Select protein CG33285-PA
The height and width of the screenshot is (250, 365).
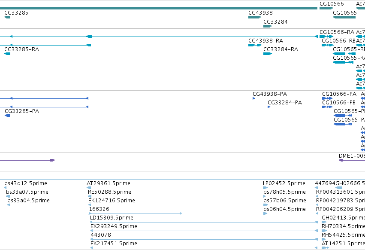(x=7, y=116)
